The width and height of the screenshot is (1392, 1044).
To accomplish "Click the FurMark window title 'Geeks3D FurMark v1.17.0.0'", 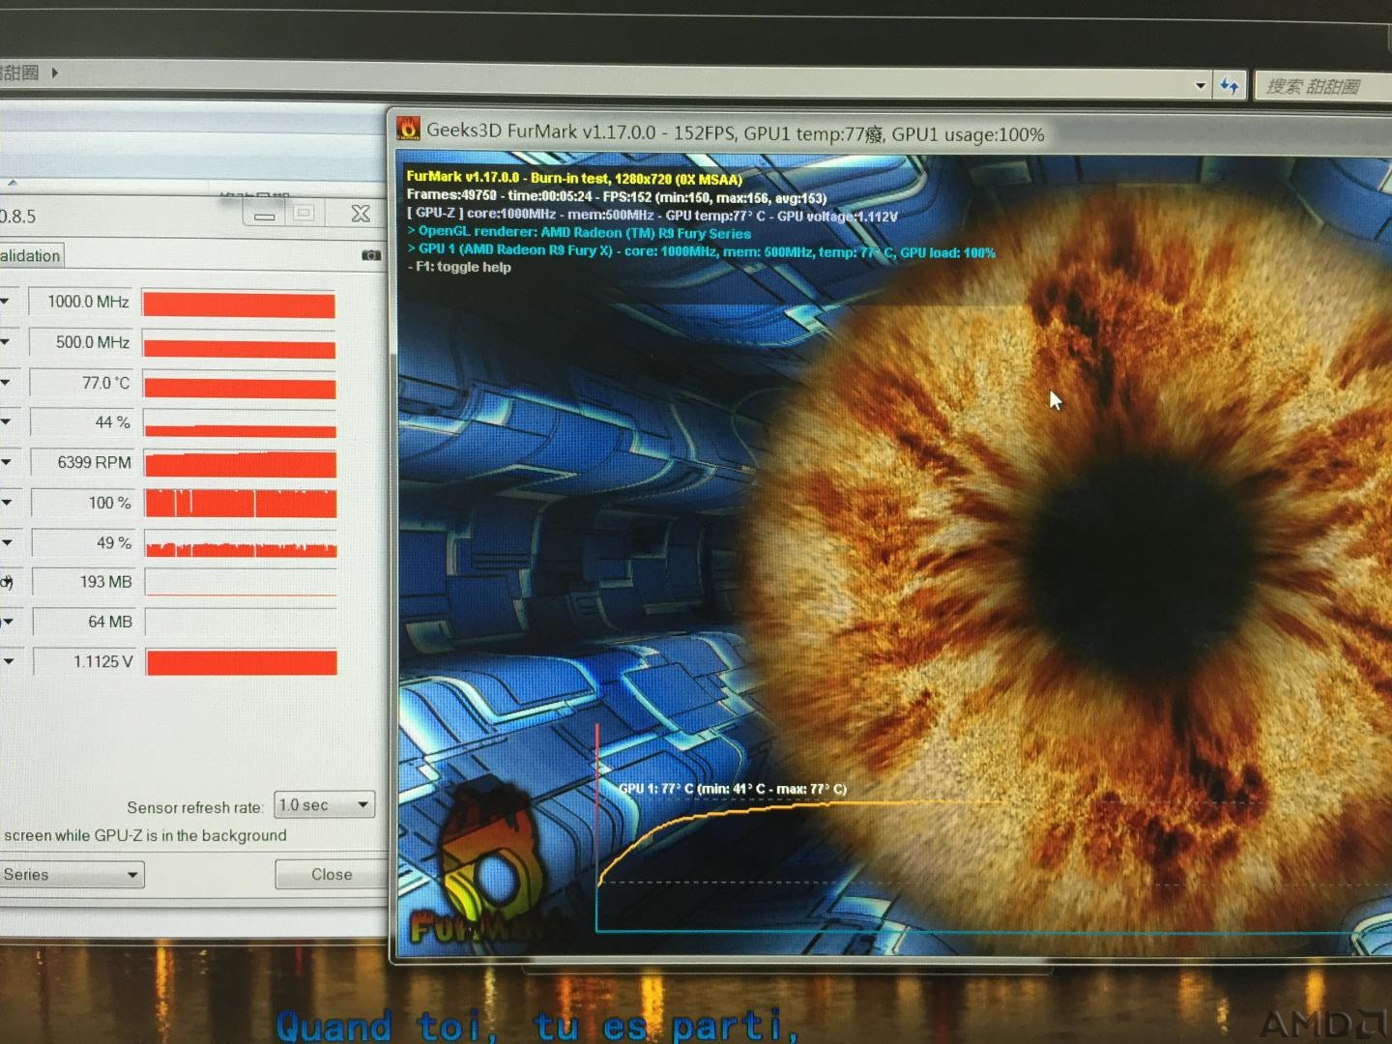I will [541, 131].
